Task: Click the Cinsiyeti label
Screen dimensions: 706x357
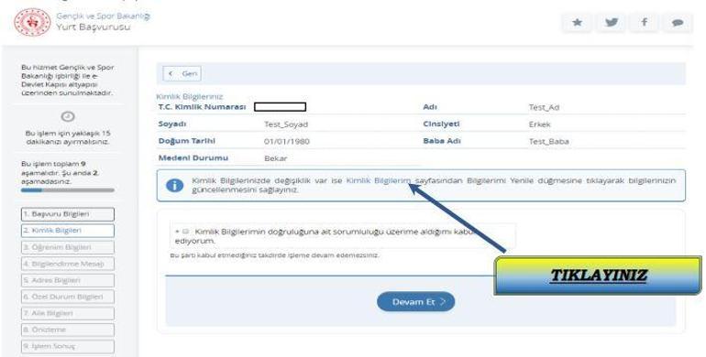Action: tap(441, 124)
